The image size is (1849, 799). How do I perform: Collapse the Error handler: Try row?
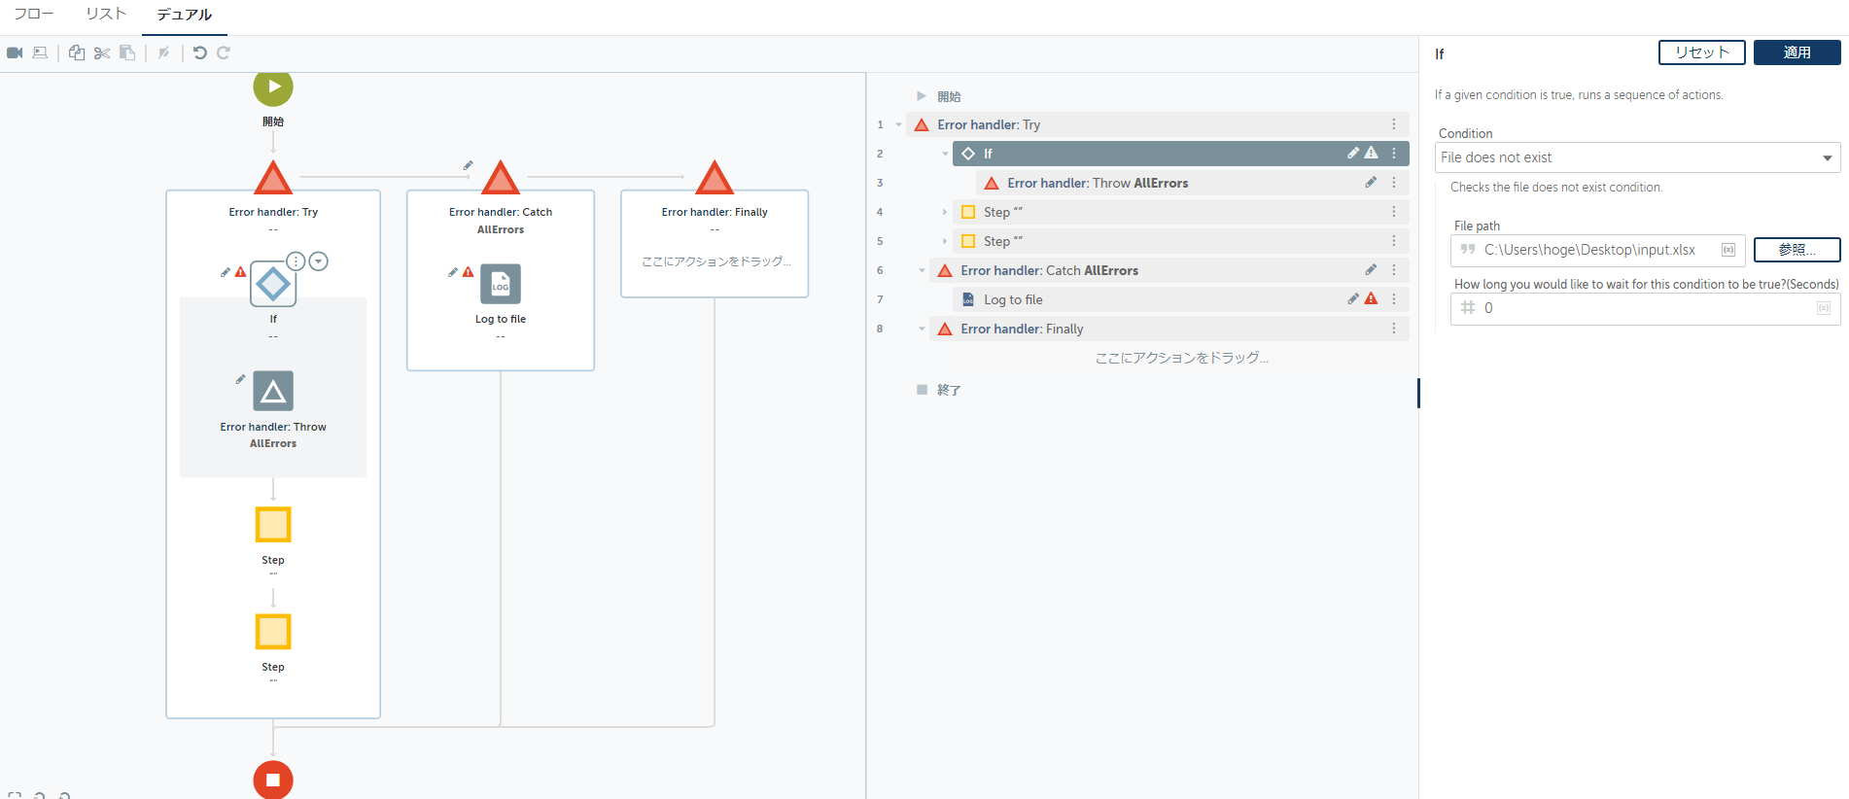click(898, 124)
